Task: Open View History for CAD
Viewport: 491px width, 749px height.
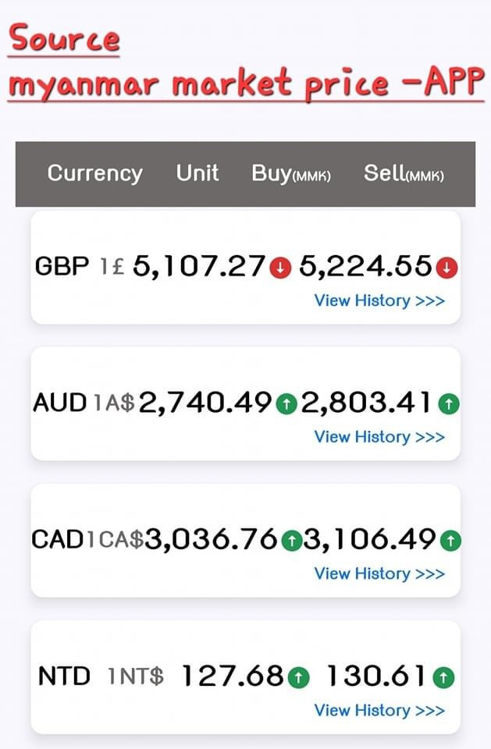Action: [x=379, y=573]
